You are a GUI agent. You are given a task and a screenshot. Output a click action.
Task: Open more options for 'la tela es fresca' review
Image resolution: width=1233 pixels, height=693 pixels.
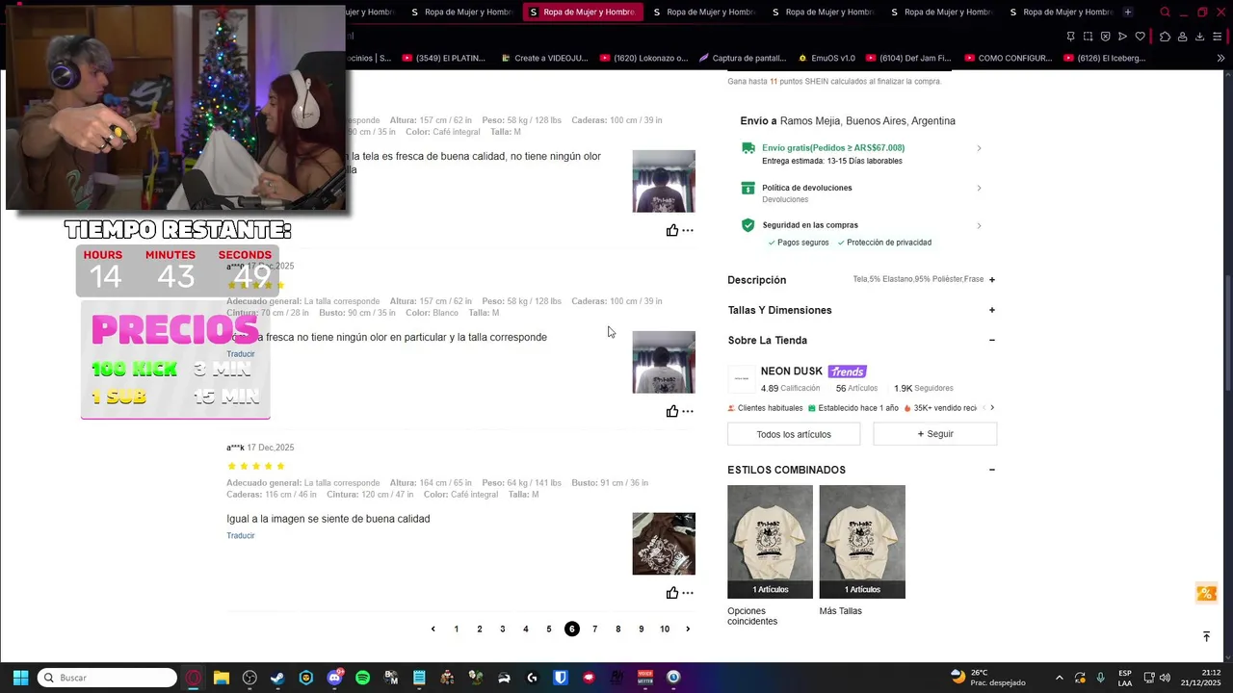point(688,230)
